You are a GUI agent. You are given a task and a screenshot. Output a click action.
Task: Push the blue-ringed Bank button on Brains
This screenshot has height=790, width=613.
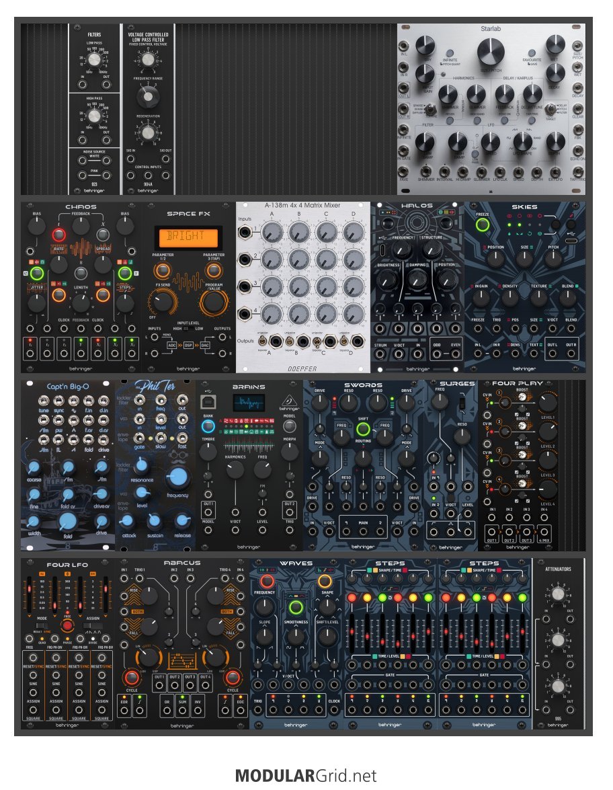point(208,426)
